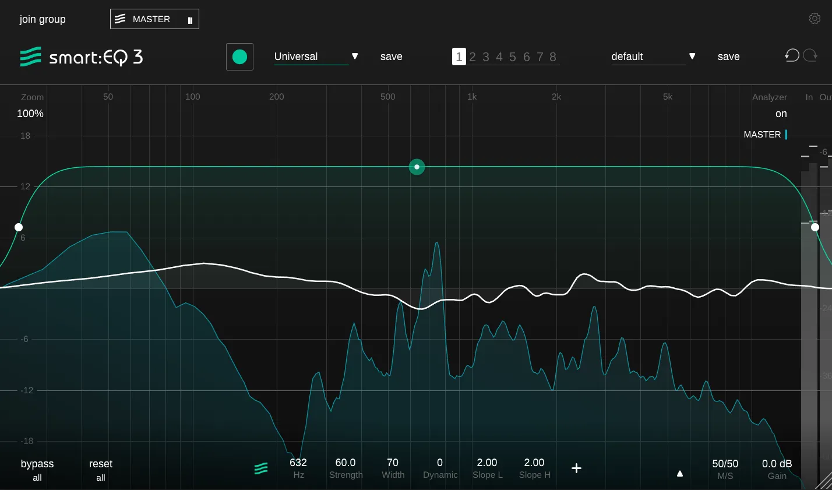This screenshot has width=832, height=490.
Task: Select the green EQ band handle at 632 Hz
Action: tap(417, 167)
